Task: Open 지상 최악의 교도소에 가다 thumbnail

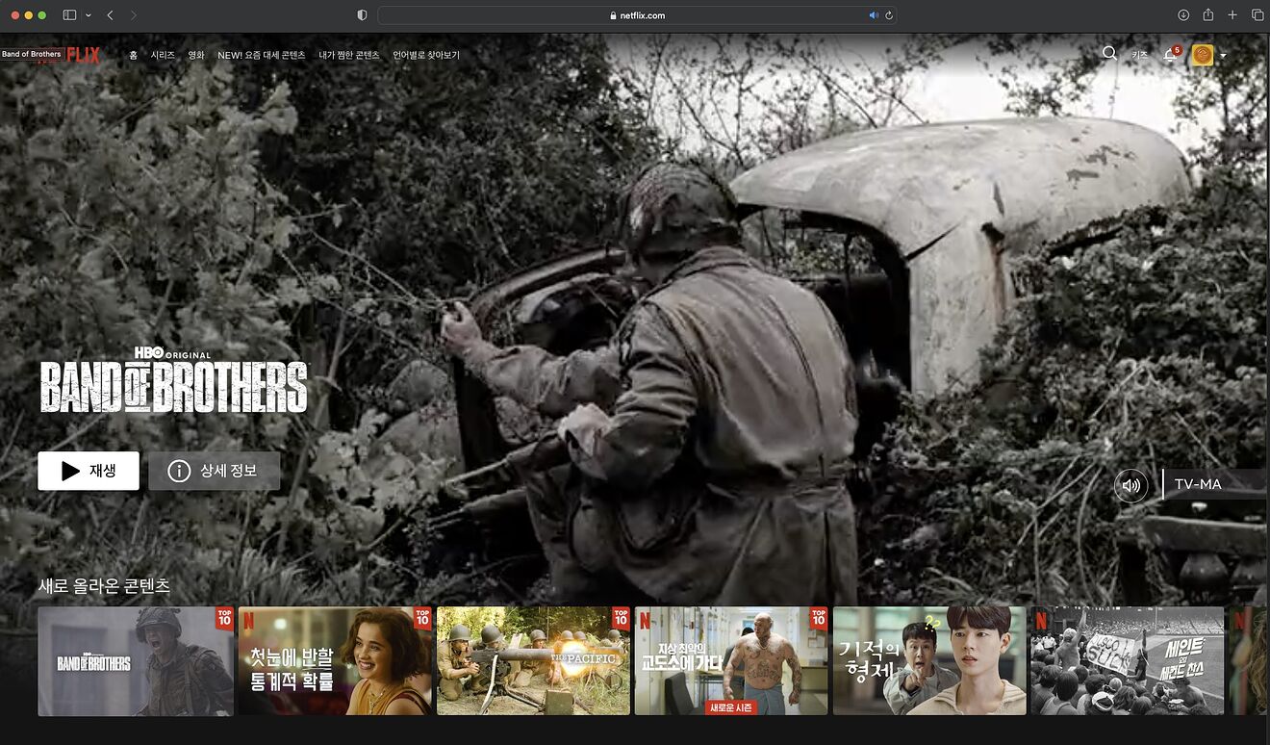Action: tap(731, 660)
